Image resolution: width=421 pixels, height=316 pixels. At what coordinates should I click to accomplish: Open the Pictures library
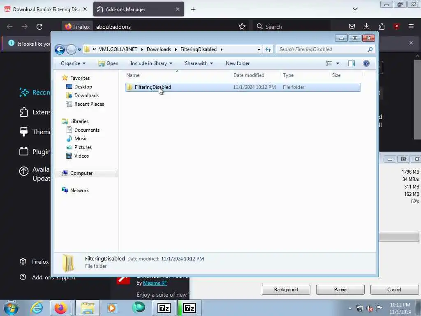tap(83, 147)
